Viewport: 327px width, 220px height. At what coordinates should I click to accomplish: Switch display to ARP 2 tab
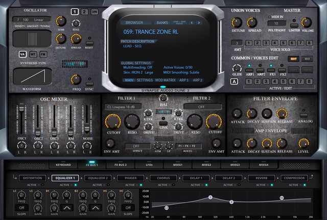tap(198, 80)
